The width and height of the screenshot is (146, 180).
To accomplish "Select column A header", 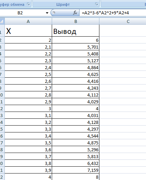I will point(28,21).
